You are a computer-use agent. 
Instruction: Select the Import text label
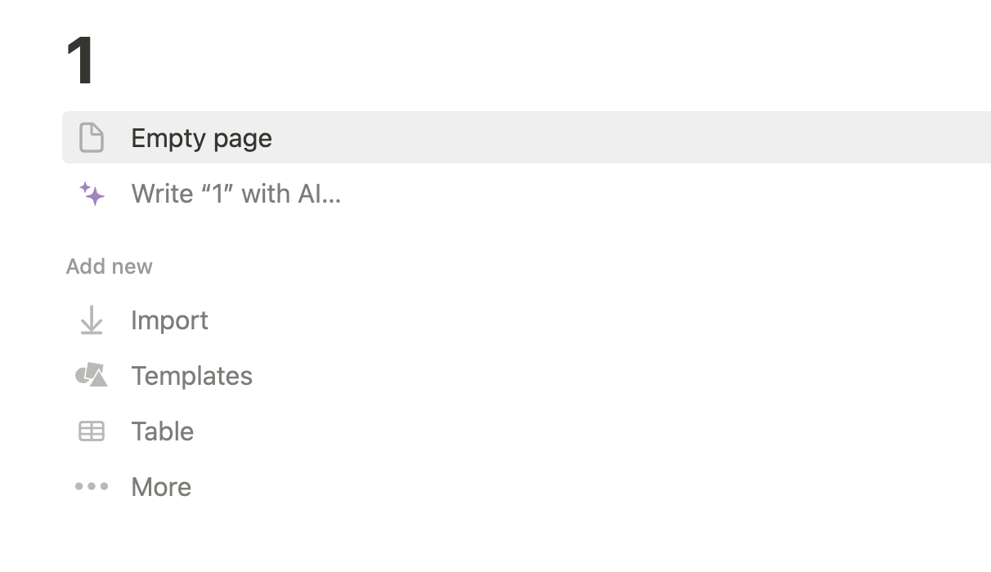point(169,320)
